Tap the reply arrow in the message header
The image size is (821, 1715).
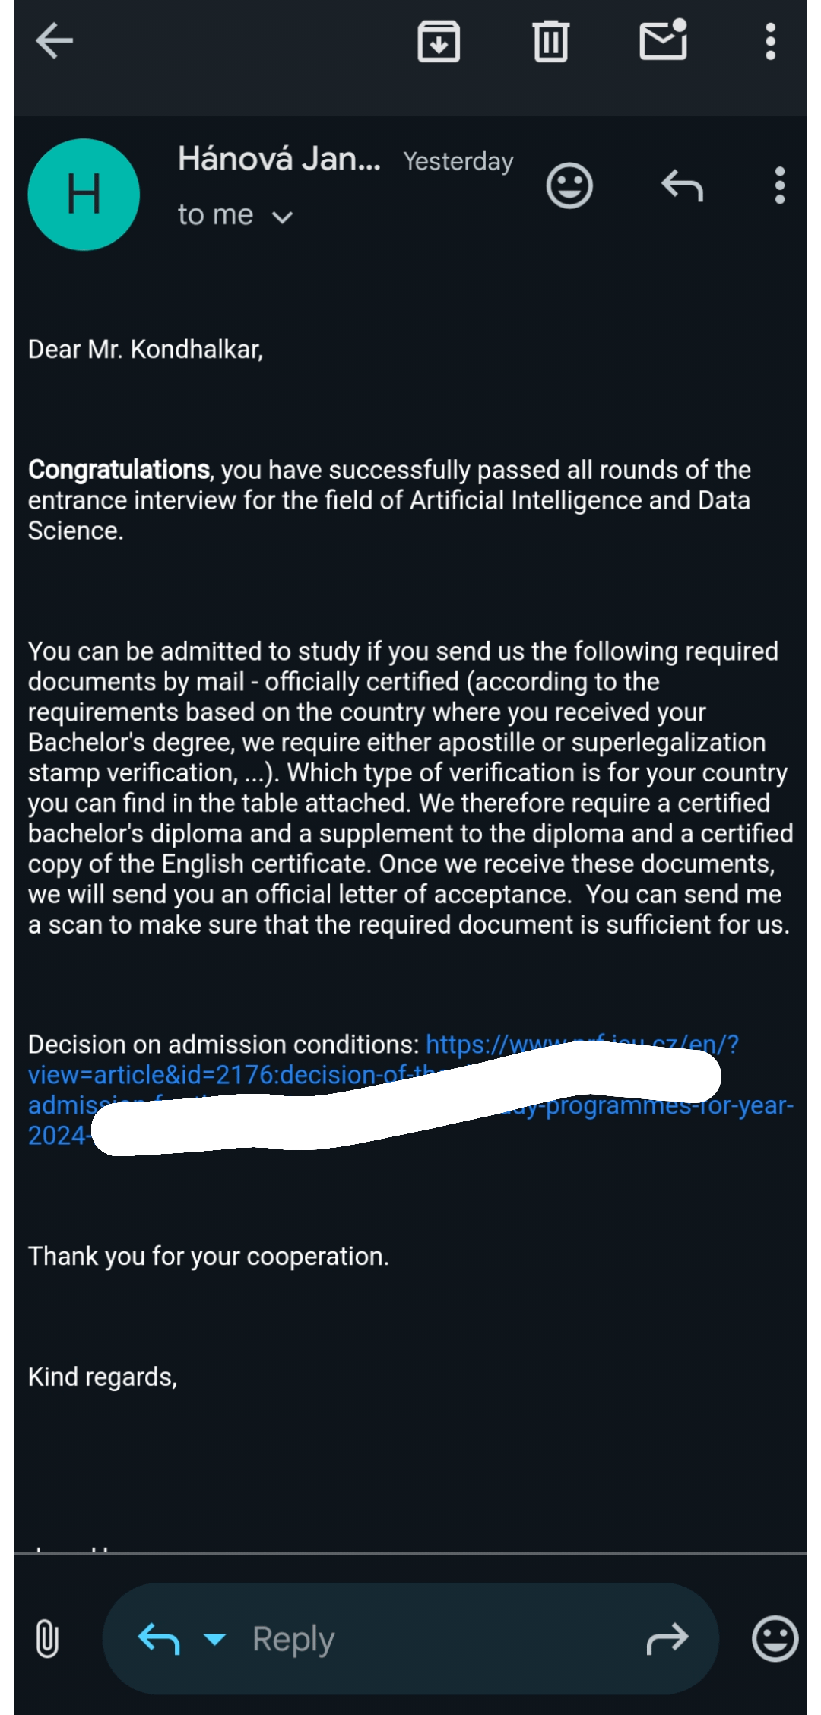tap(682, 185)
